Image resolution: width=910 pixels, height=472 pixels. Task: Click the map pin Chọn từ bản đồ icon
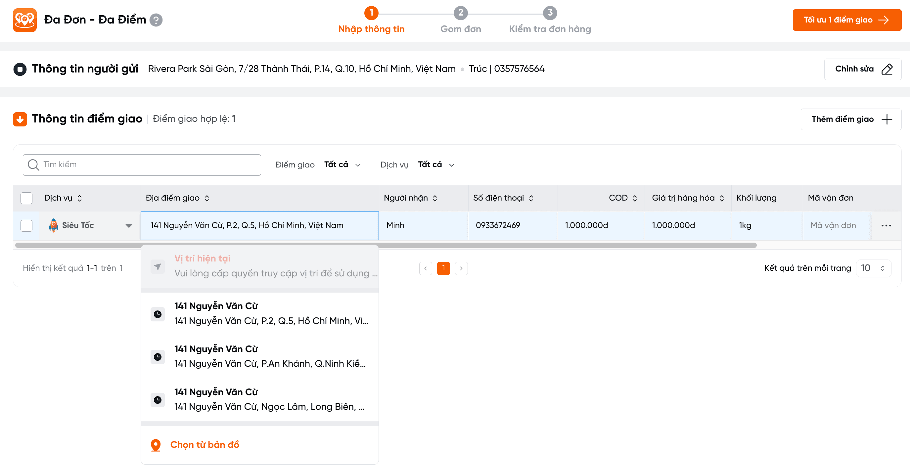point(156,445)
